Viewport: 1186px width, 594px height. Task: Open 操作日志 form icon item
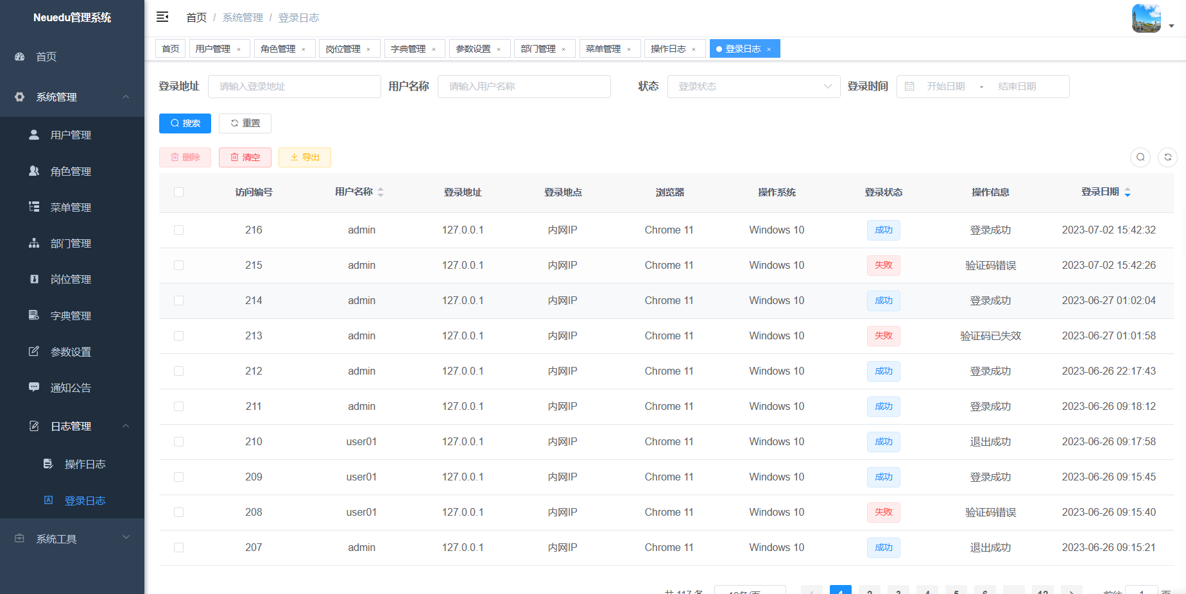[48, 464]
